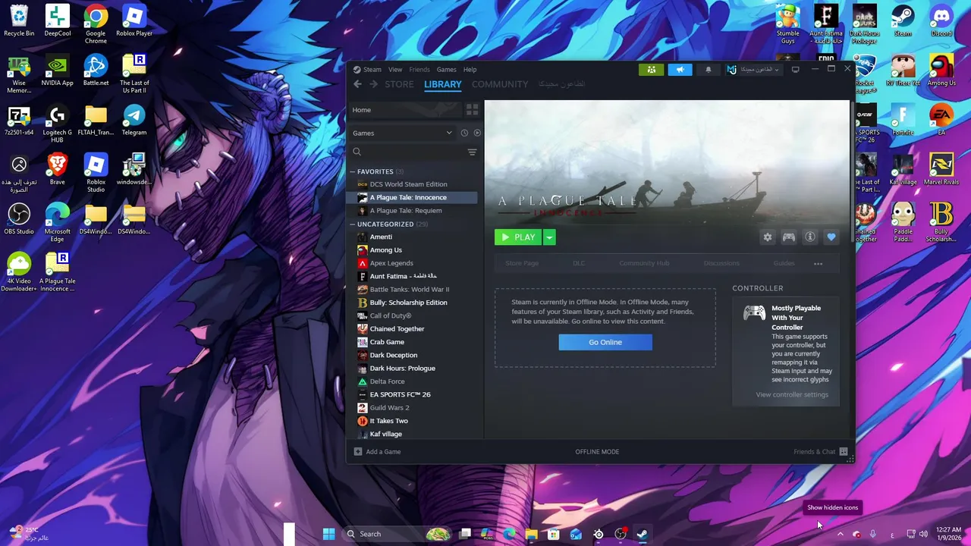Open NVIDIA App desktop icon
This screenshot has width=971, height=546.
[x=58, y=71]
